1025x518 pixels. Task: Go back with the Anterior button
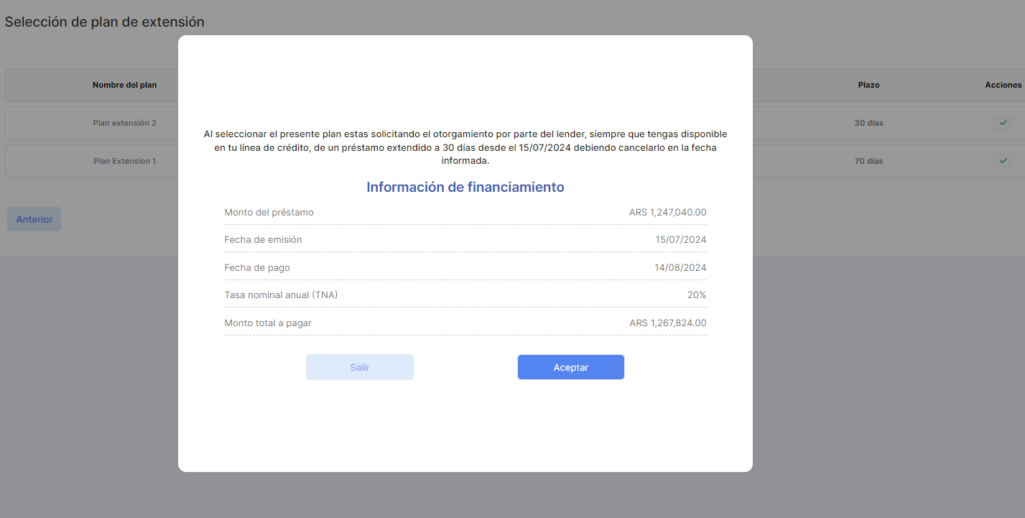34,219
